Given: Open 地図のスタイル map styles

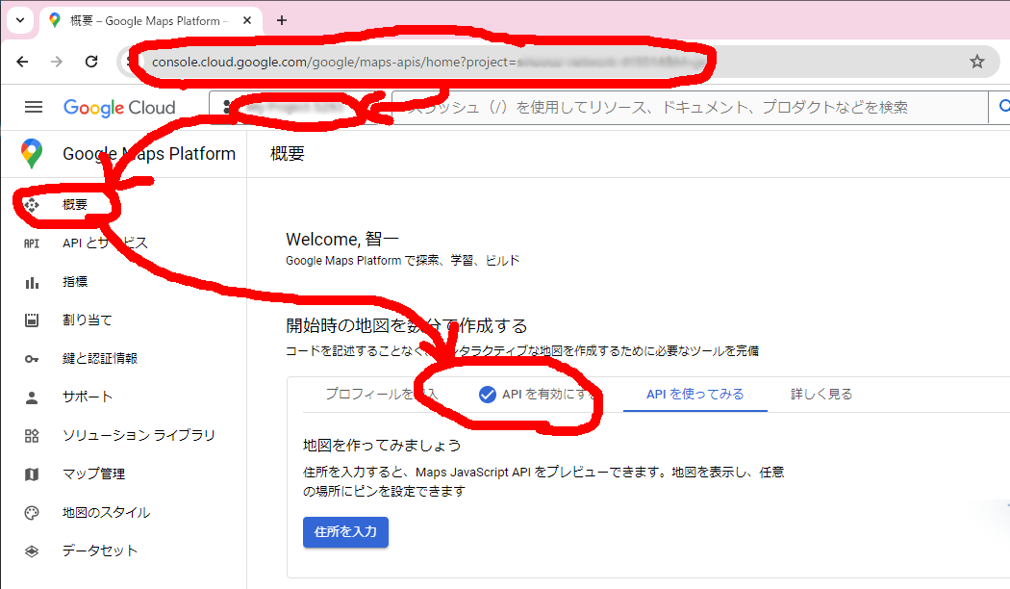Looking at the screenshot, I should (106, 512).
